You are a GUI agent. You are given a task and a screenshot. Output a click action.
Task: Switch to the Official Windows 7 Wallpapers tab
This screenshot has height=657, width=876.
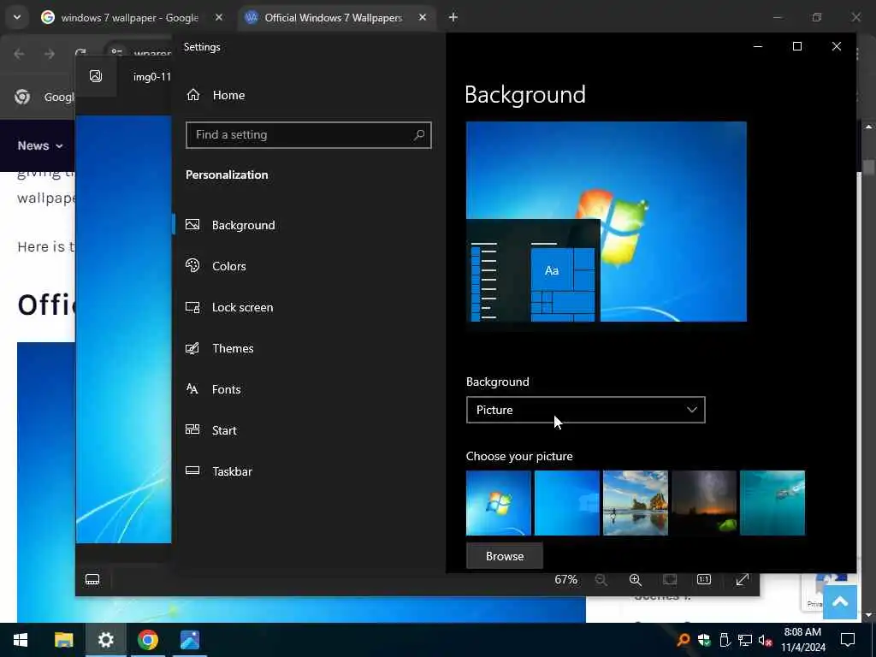tap(333, 18)
